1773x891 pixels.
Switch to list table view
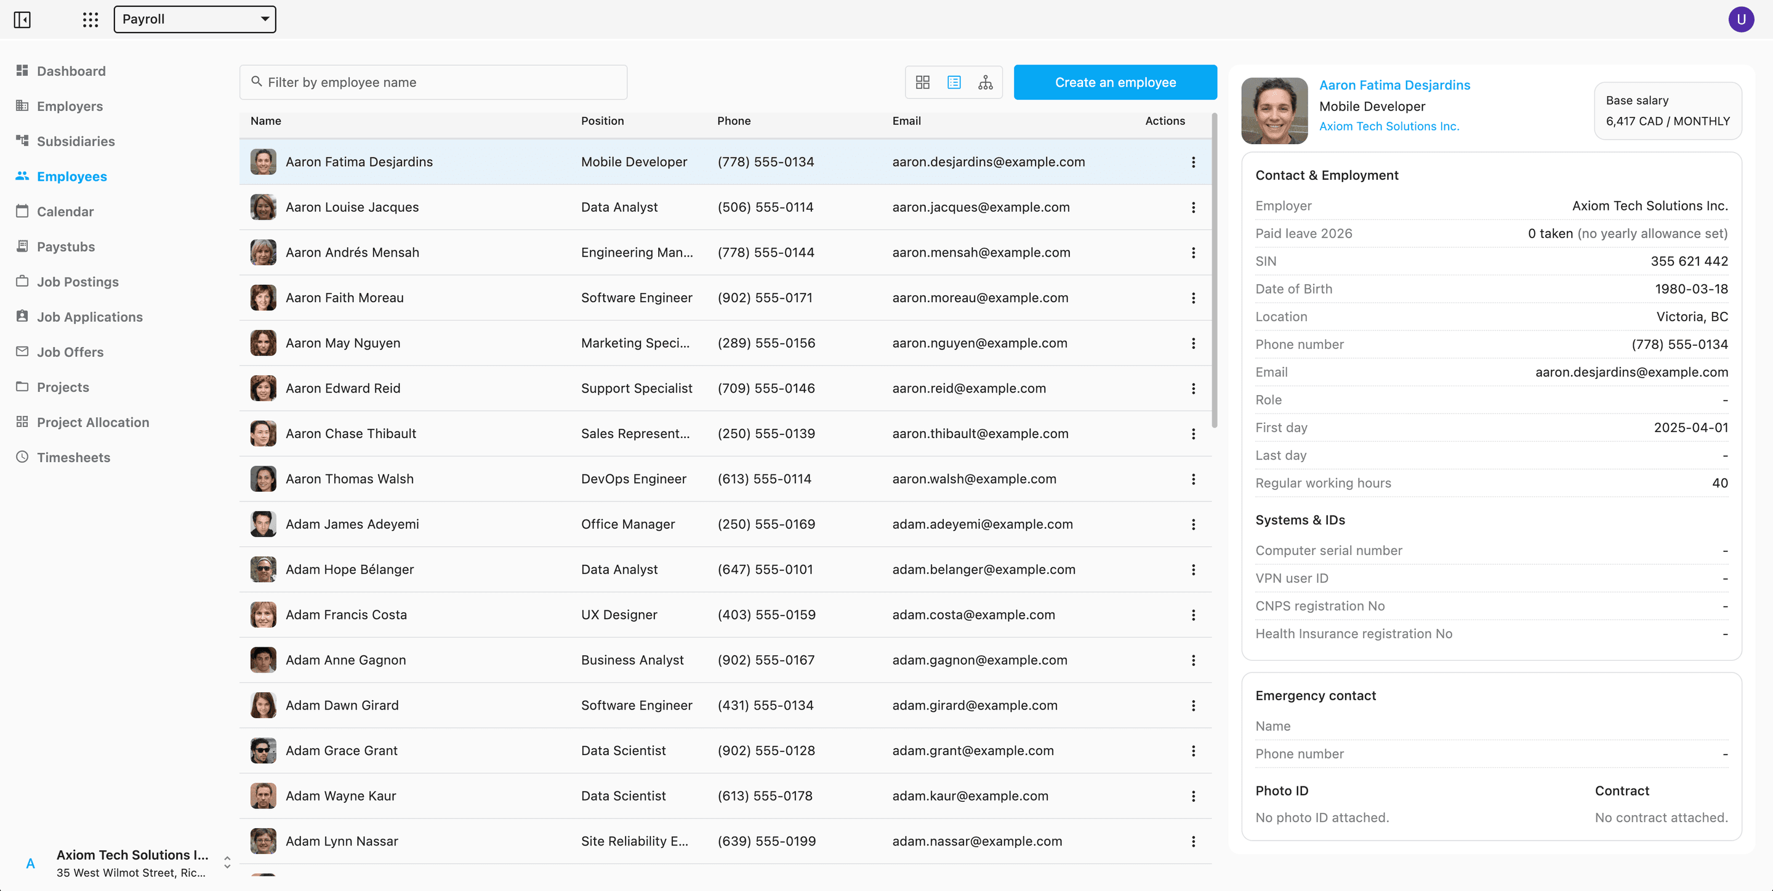pos(954,82)
